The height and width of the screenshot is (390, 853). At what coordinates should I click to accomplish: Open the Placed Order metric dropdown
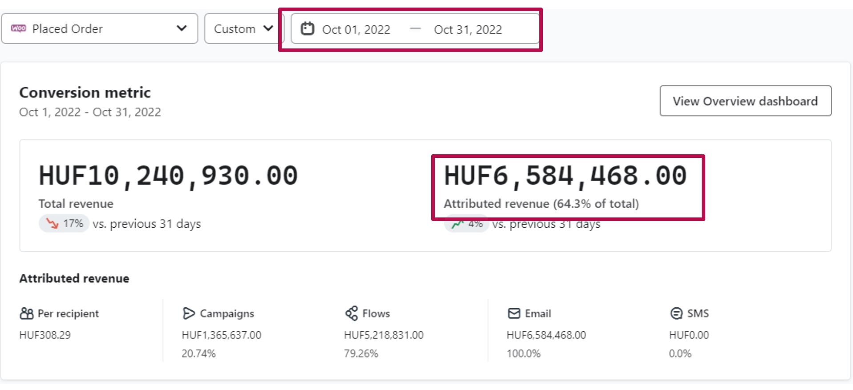99,28
